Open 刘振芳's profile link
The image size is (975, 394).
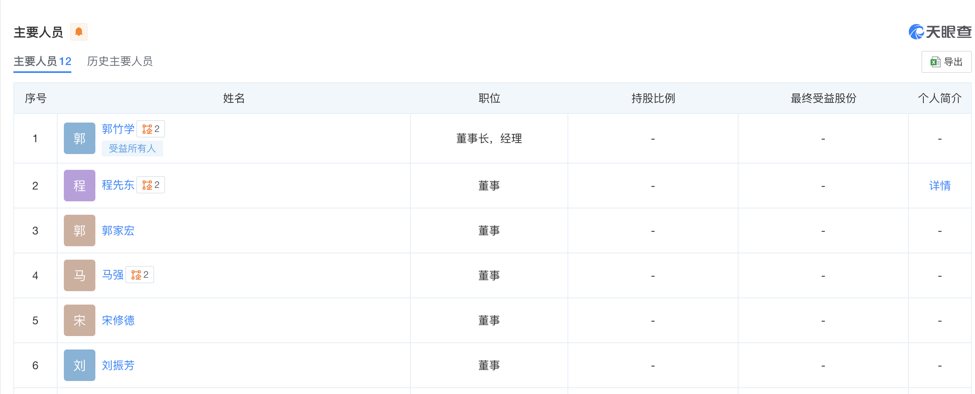click(x=118, y=365)
